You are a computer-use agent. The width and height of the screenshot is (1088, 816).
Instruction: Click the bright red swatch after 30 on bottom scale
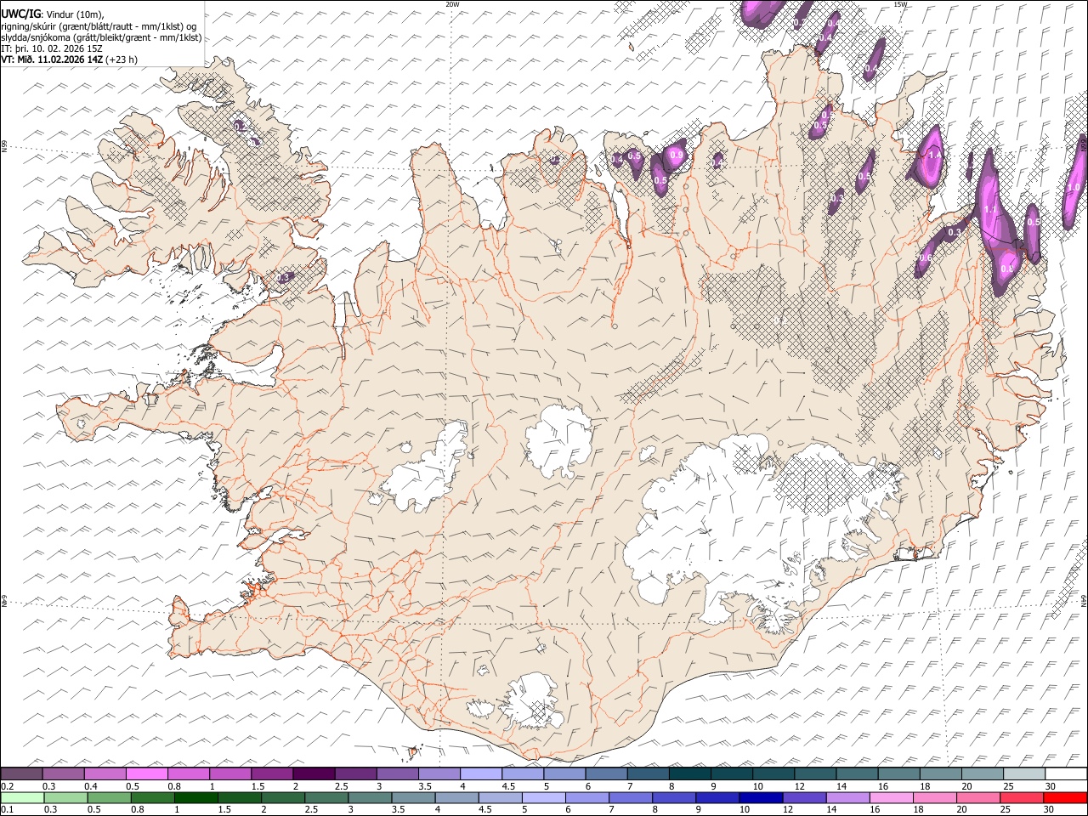coord(1064,797)
